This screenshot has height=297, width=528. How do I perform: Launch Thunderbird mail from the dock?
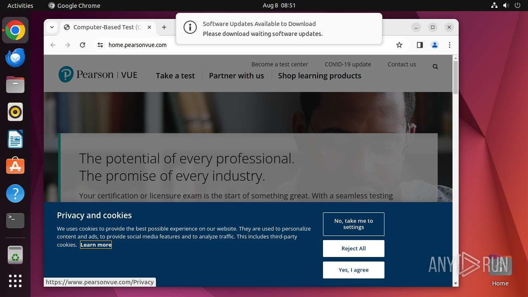pyautogui.click(x=15, y=58)
